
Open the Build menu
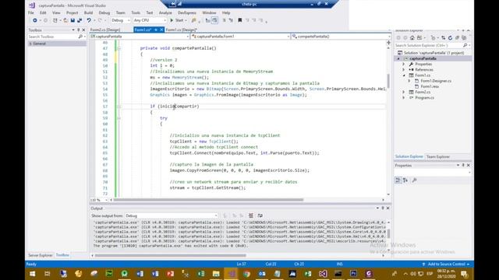point(88,13)
